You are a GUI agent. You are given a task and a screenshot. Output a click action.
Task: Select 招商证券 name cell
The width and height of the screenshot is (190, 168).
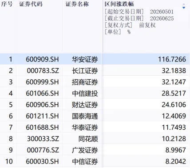click(85, 82)
